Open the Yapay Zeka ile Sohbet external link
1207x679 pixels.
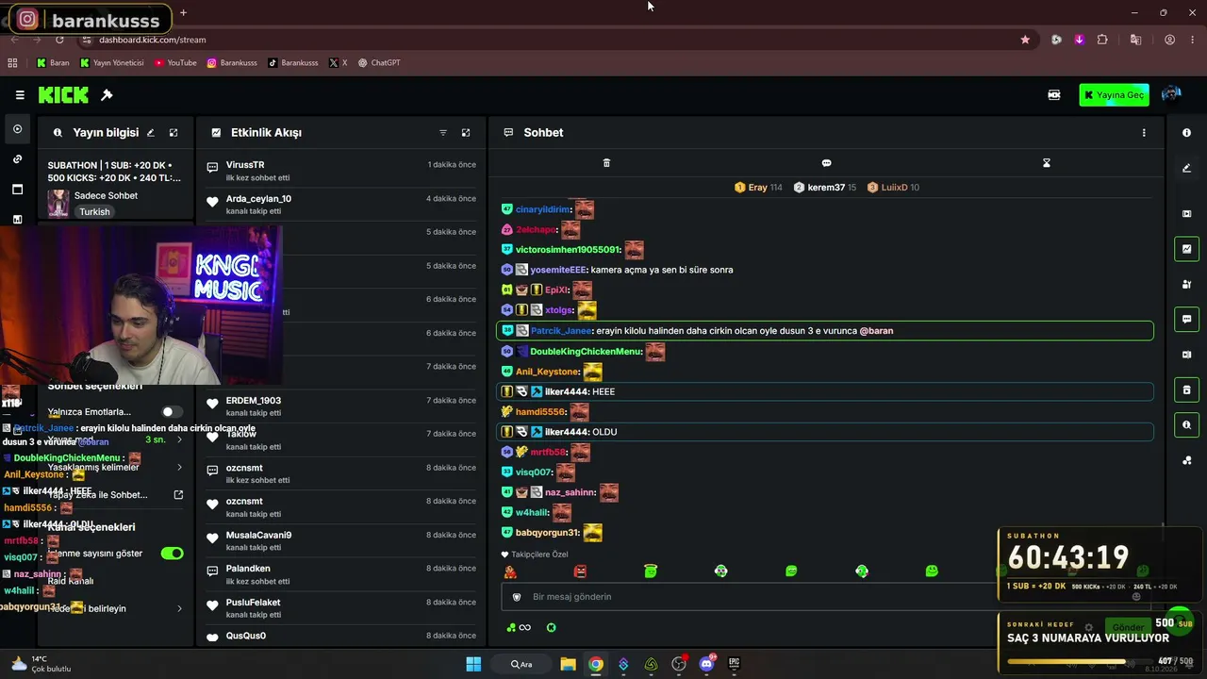[x=178, y=495]
